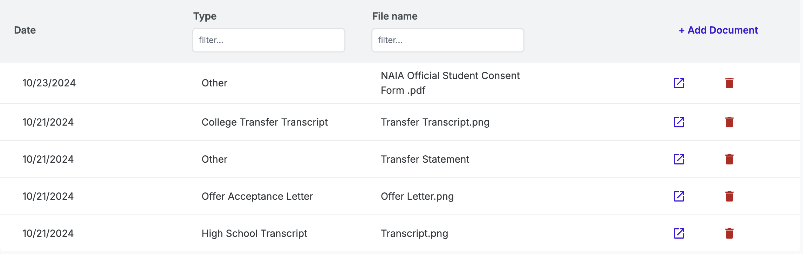Viewport: 803px width, 254px height.
Task: Delete the NAIA Official Student Consent Form
Action: [x=729, y=83]
